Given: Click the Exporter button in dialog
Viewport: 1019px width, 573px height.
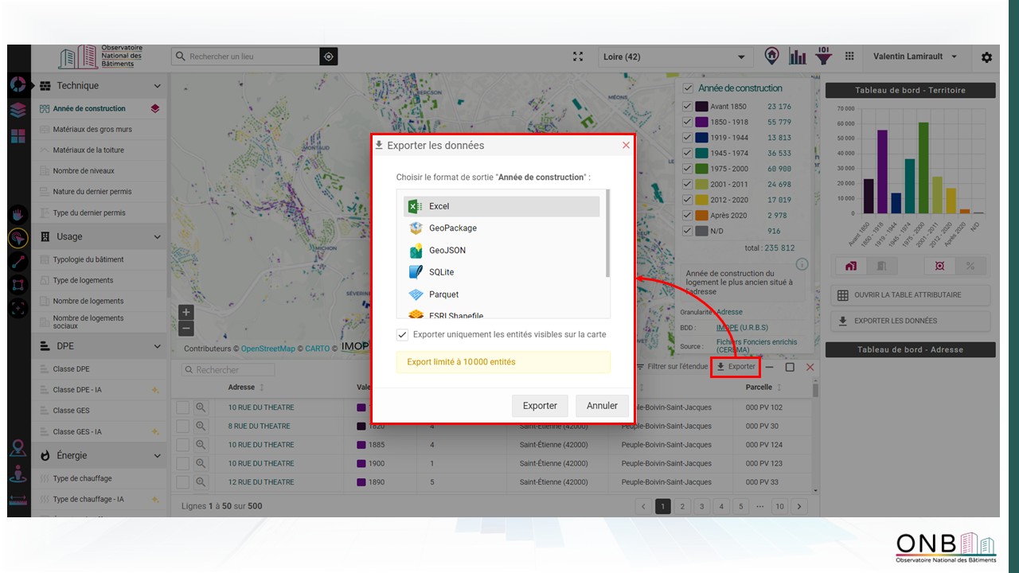Looking at the screenshot, I should click(539, 406).
